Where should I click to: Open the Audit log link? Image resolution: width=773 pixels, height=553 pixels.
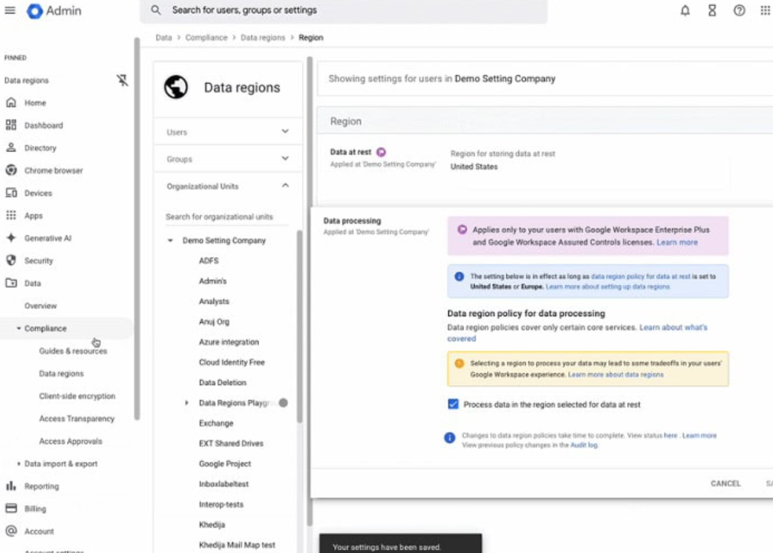pos(584,445)
